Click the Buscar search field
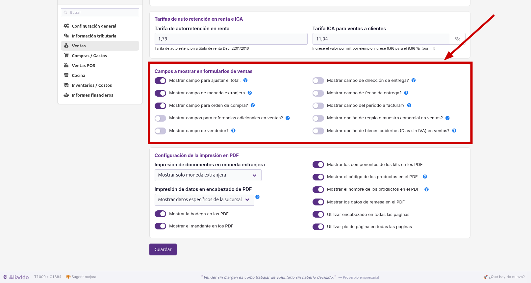 point(100,12)
